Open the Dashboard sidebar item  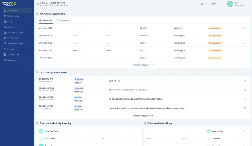17,11
